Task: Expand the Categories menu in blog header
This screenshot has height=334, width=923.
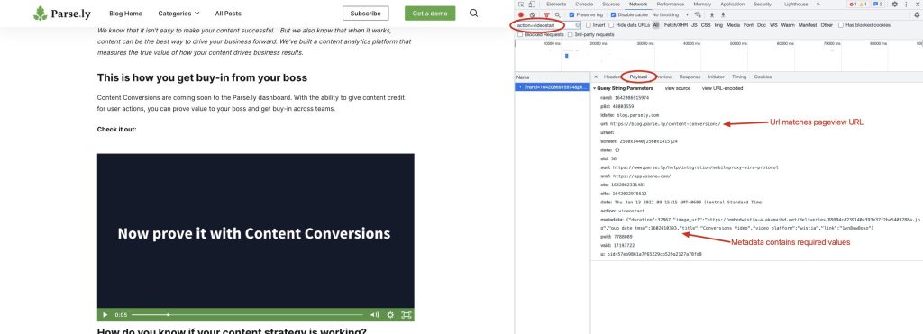Action: (x=178, y=13)
